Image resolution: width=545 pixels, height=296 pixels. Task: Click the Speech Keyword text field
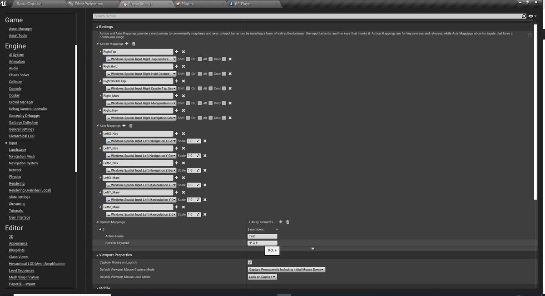pyautogui.click(x=262, y=243)
